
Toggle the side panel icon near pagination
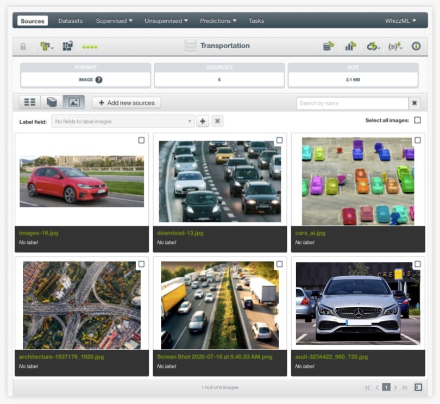click(417, 388)
